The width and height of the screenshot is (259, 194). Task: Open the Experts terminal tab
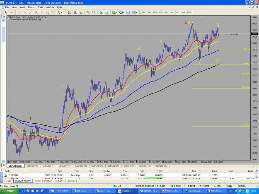(59, 181)
